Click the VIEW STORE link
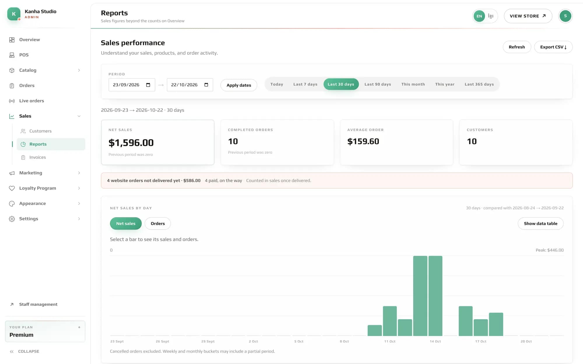The width and height of the screenshot is (583, 364). click(x=528, y=16)
